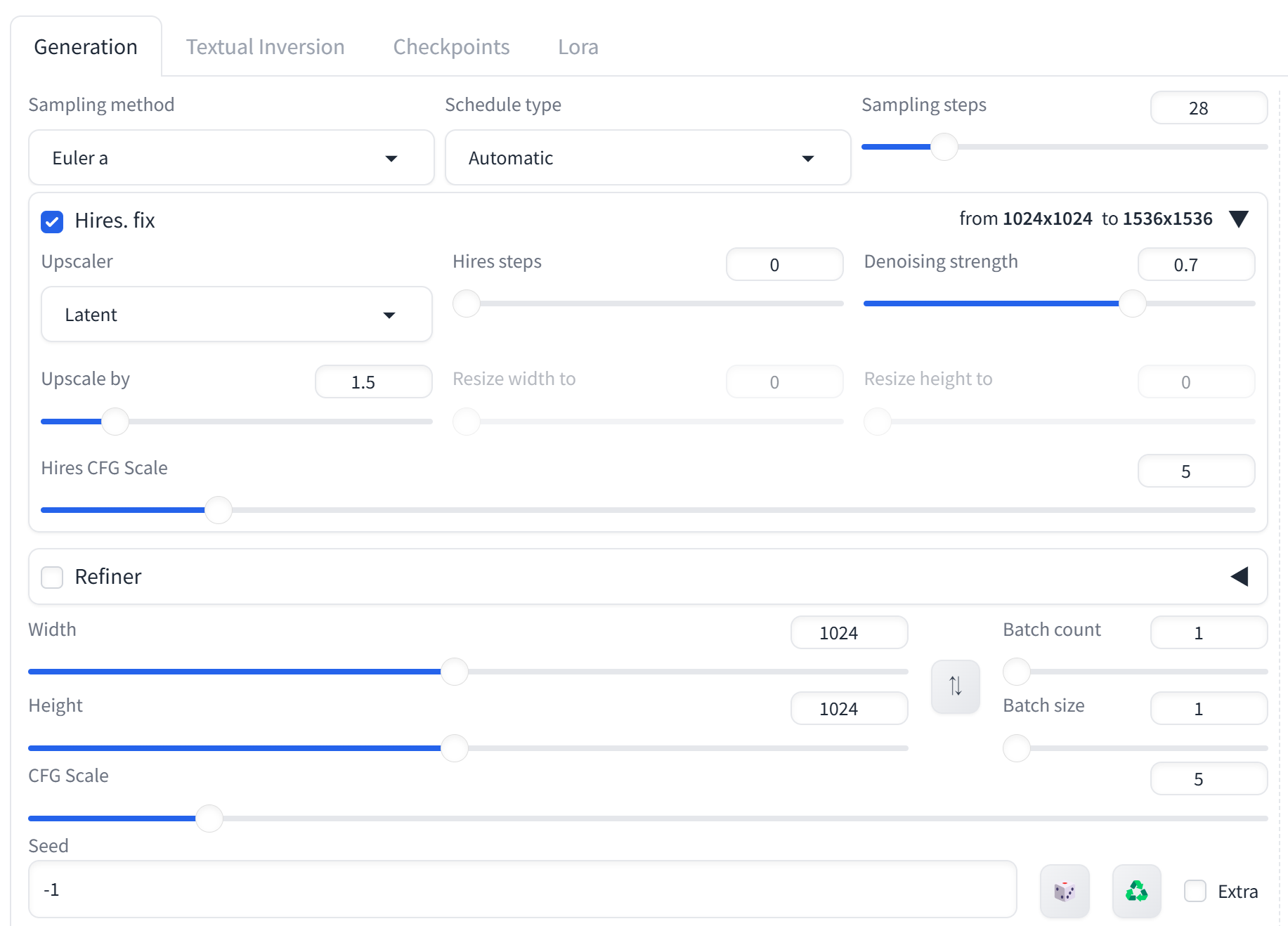1288x926 pixels.
Task: Tick the Extra seed checkbox
Action: pyautogui.click(x=1195, y=891)
